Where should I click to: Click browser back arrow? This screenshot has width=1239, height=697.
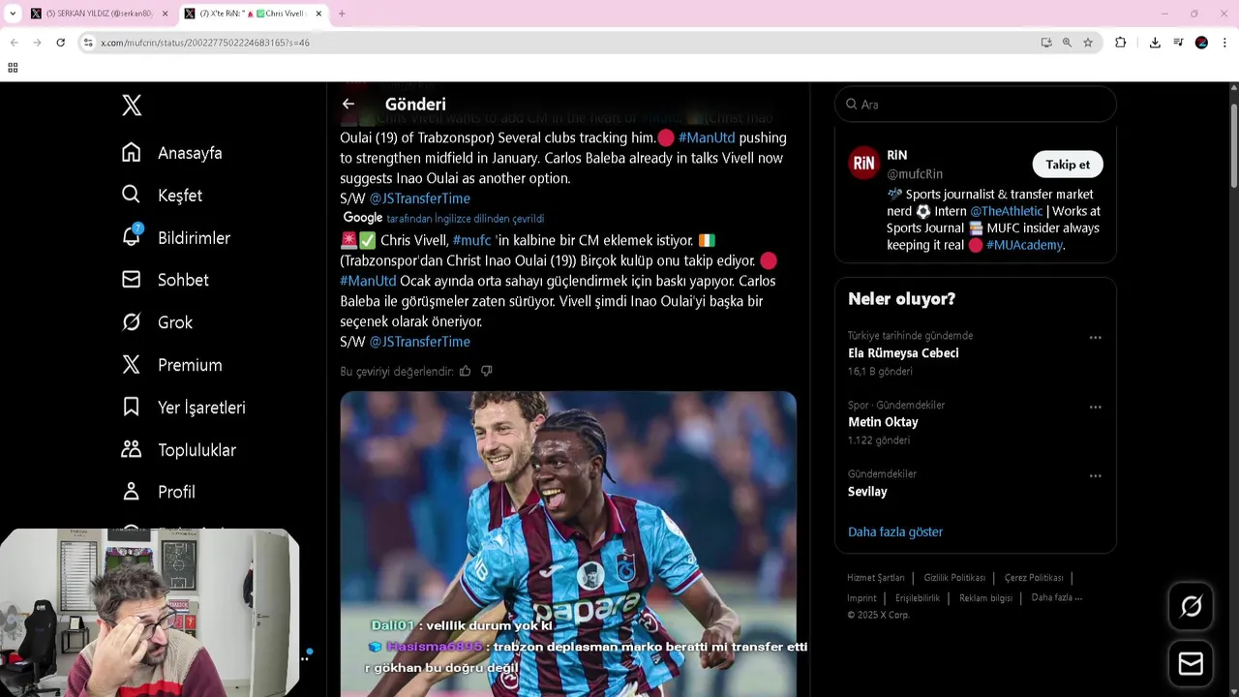[14, 43]
